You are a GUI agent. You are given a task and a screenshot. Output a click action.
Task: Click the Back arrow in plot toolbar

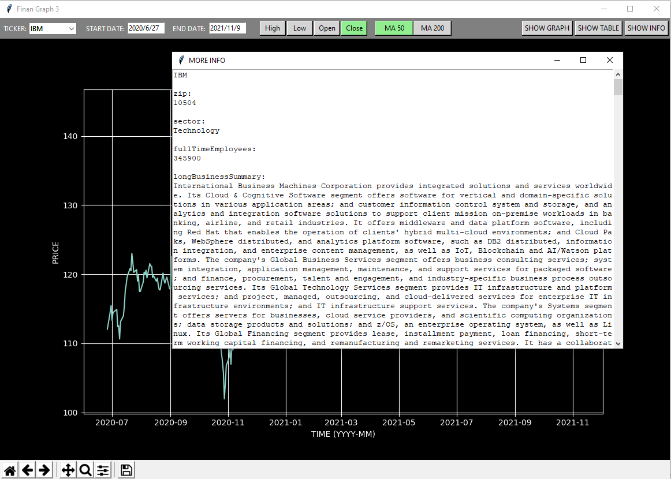[x=27, y=470]
